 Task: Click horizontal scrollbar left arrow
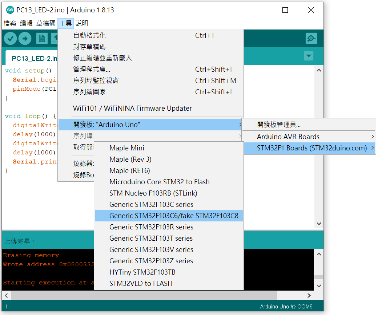pos(7,295)
